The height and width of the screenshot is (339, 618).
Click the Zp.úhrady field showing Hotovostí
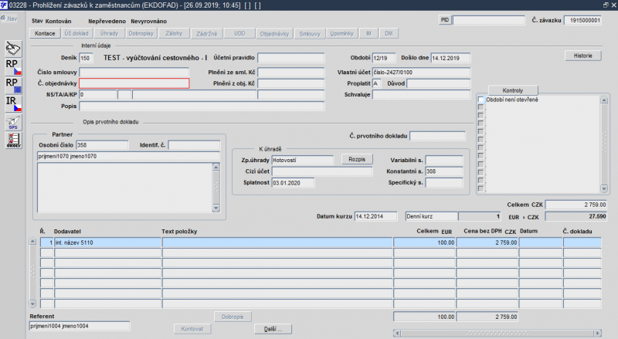pyautogui.click(x=303, y=160)
